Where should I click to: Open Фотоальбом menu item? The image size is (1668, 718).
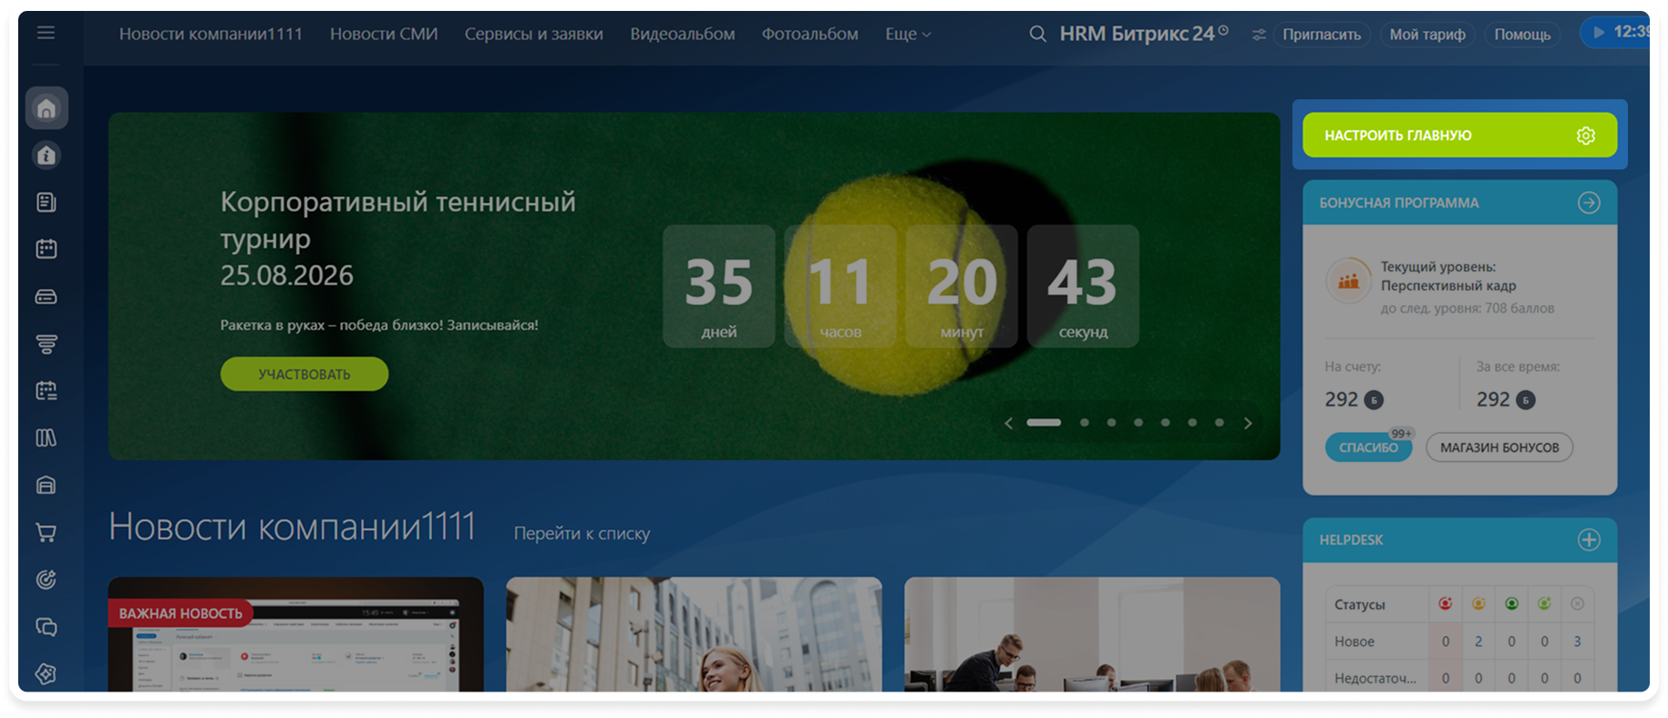point(809,34)
